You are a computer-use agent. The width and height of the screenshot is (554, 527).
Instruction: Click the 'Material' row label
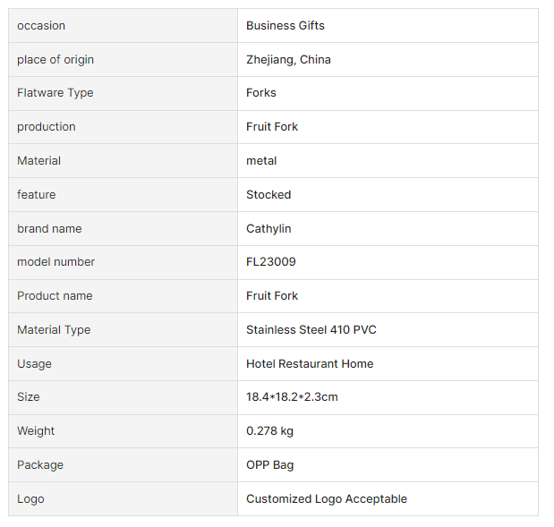coord(38,161)
